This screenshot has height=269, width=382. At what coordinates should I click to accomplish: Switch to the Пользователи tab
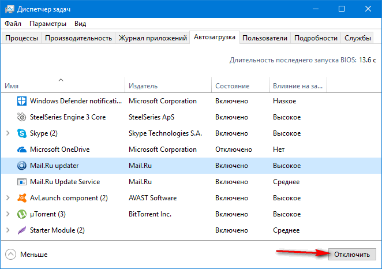click(x=265, y=38)
